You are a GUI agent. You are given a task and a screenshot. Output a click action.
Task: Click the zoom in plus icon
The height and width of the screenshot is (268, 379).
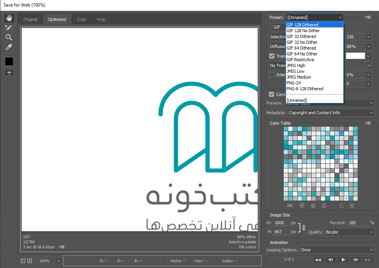pyautogui.click(x=30, y=261)
